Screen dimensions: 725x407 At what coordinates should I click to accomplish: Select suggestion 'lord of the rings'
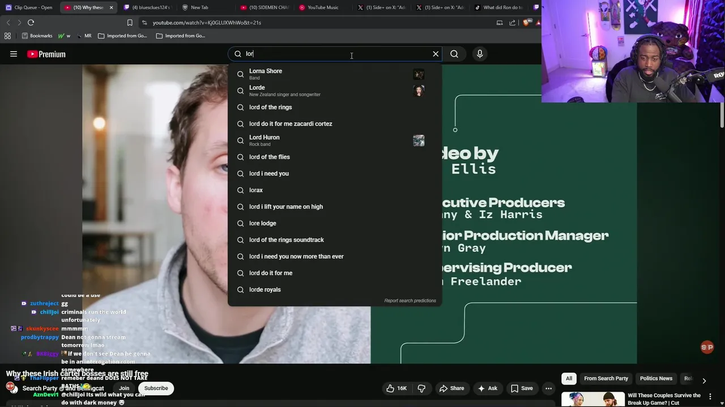click(x=335, y=107)
